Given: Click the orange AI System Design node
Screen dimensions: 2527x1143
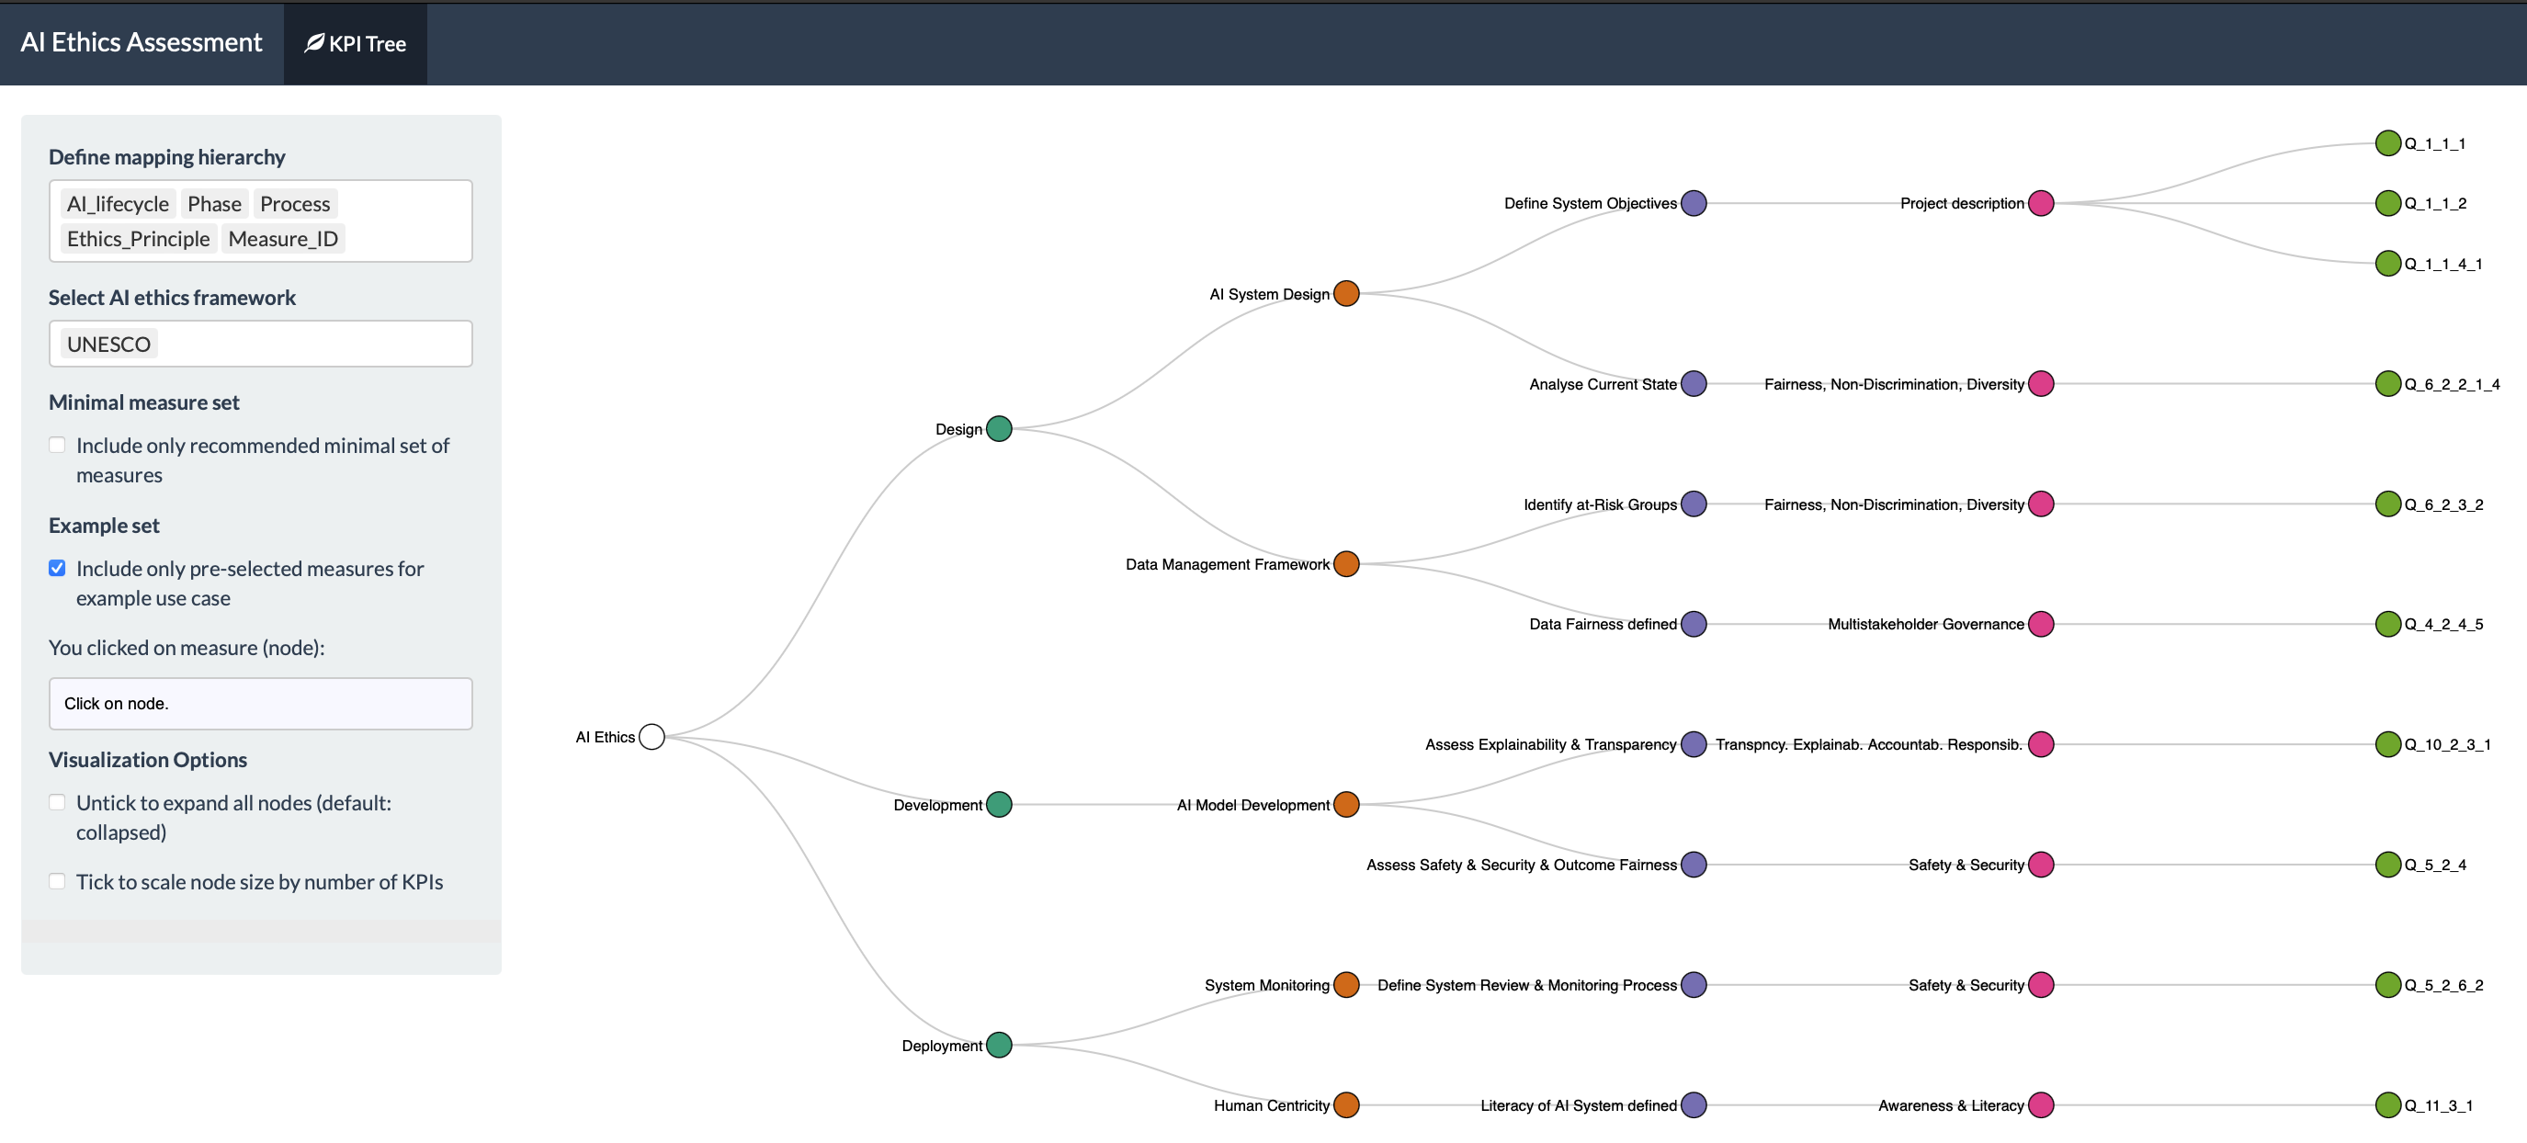Looking at the screenshot, I should pyautogui.click(x=1346, y=293).
